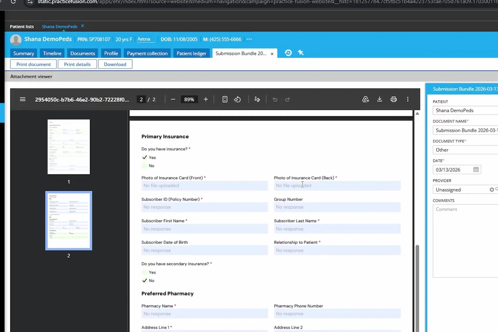The image size is (498, 332).
Task: Click the pin icon beside tabs
Action: click(x=301, y=52)
